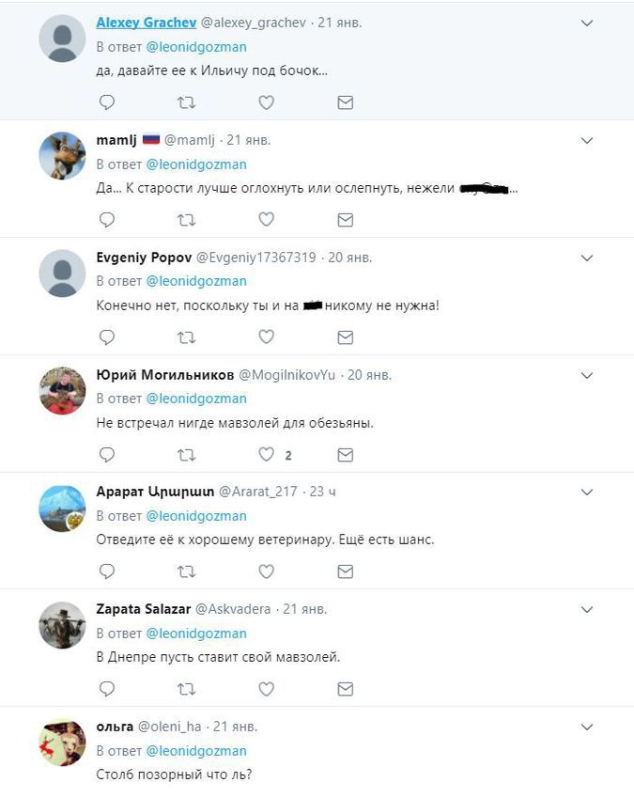
Task: View Юрий Могильников's profile avatar
Action: [x=62, y=390]
